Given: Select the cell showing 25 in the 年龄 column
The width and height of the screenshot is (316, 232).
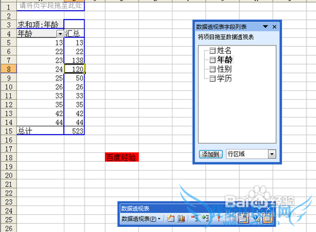Looking at the screenshot, I should coord(40,78).
